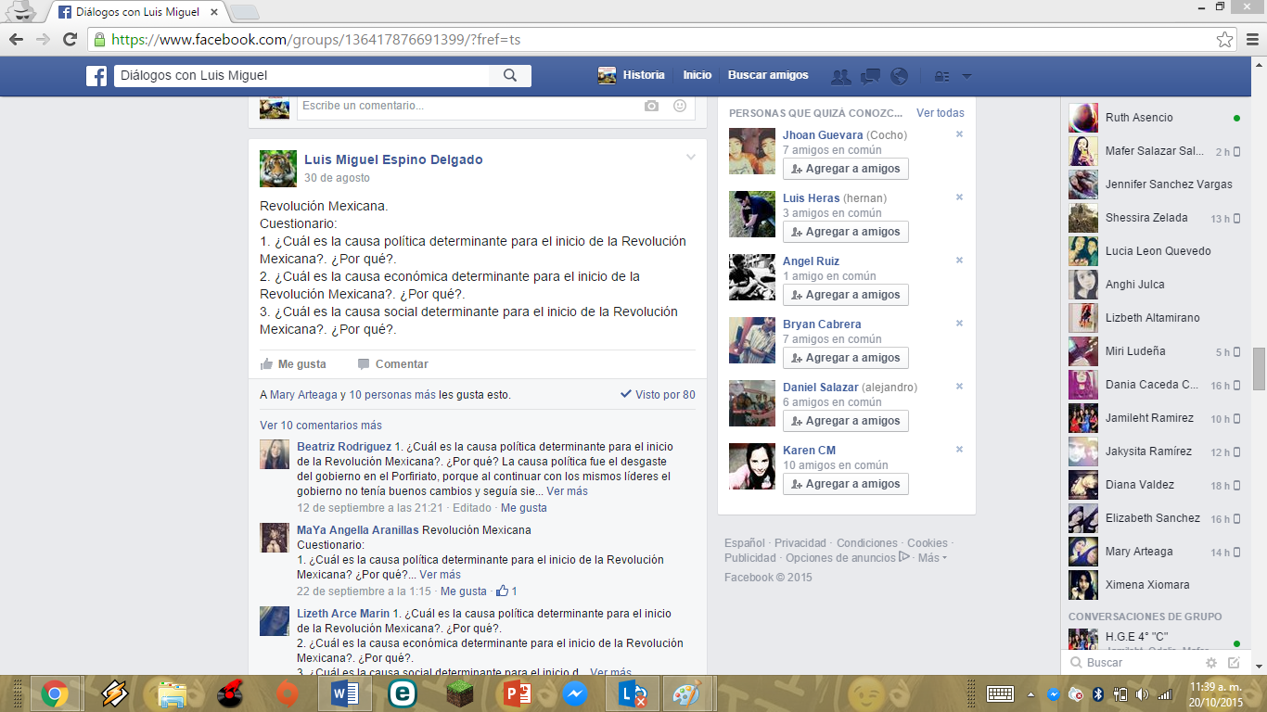Select the Diálogos con Luis Miguel browser tab
Screen dimensions: 1267x712
coord(139,12)
